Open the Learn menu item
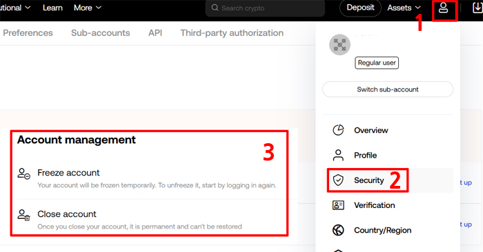 coord(52,8)
